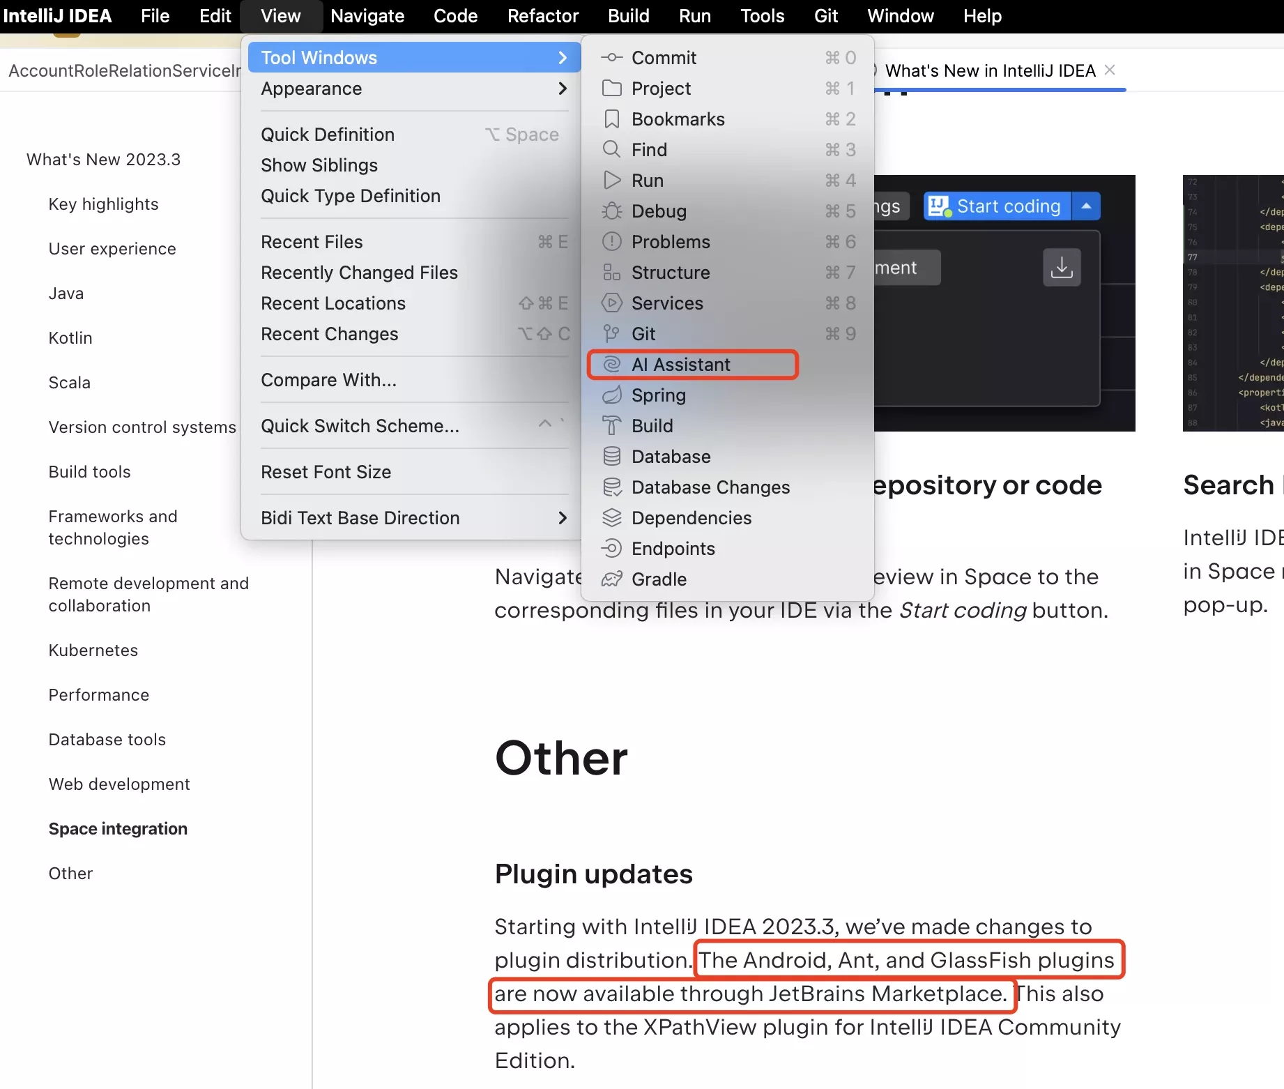Image resolution: width=1284 pixels, height=1089 pixels.
Task: Open Web development section link
Action: pos(119,784)
